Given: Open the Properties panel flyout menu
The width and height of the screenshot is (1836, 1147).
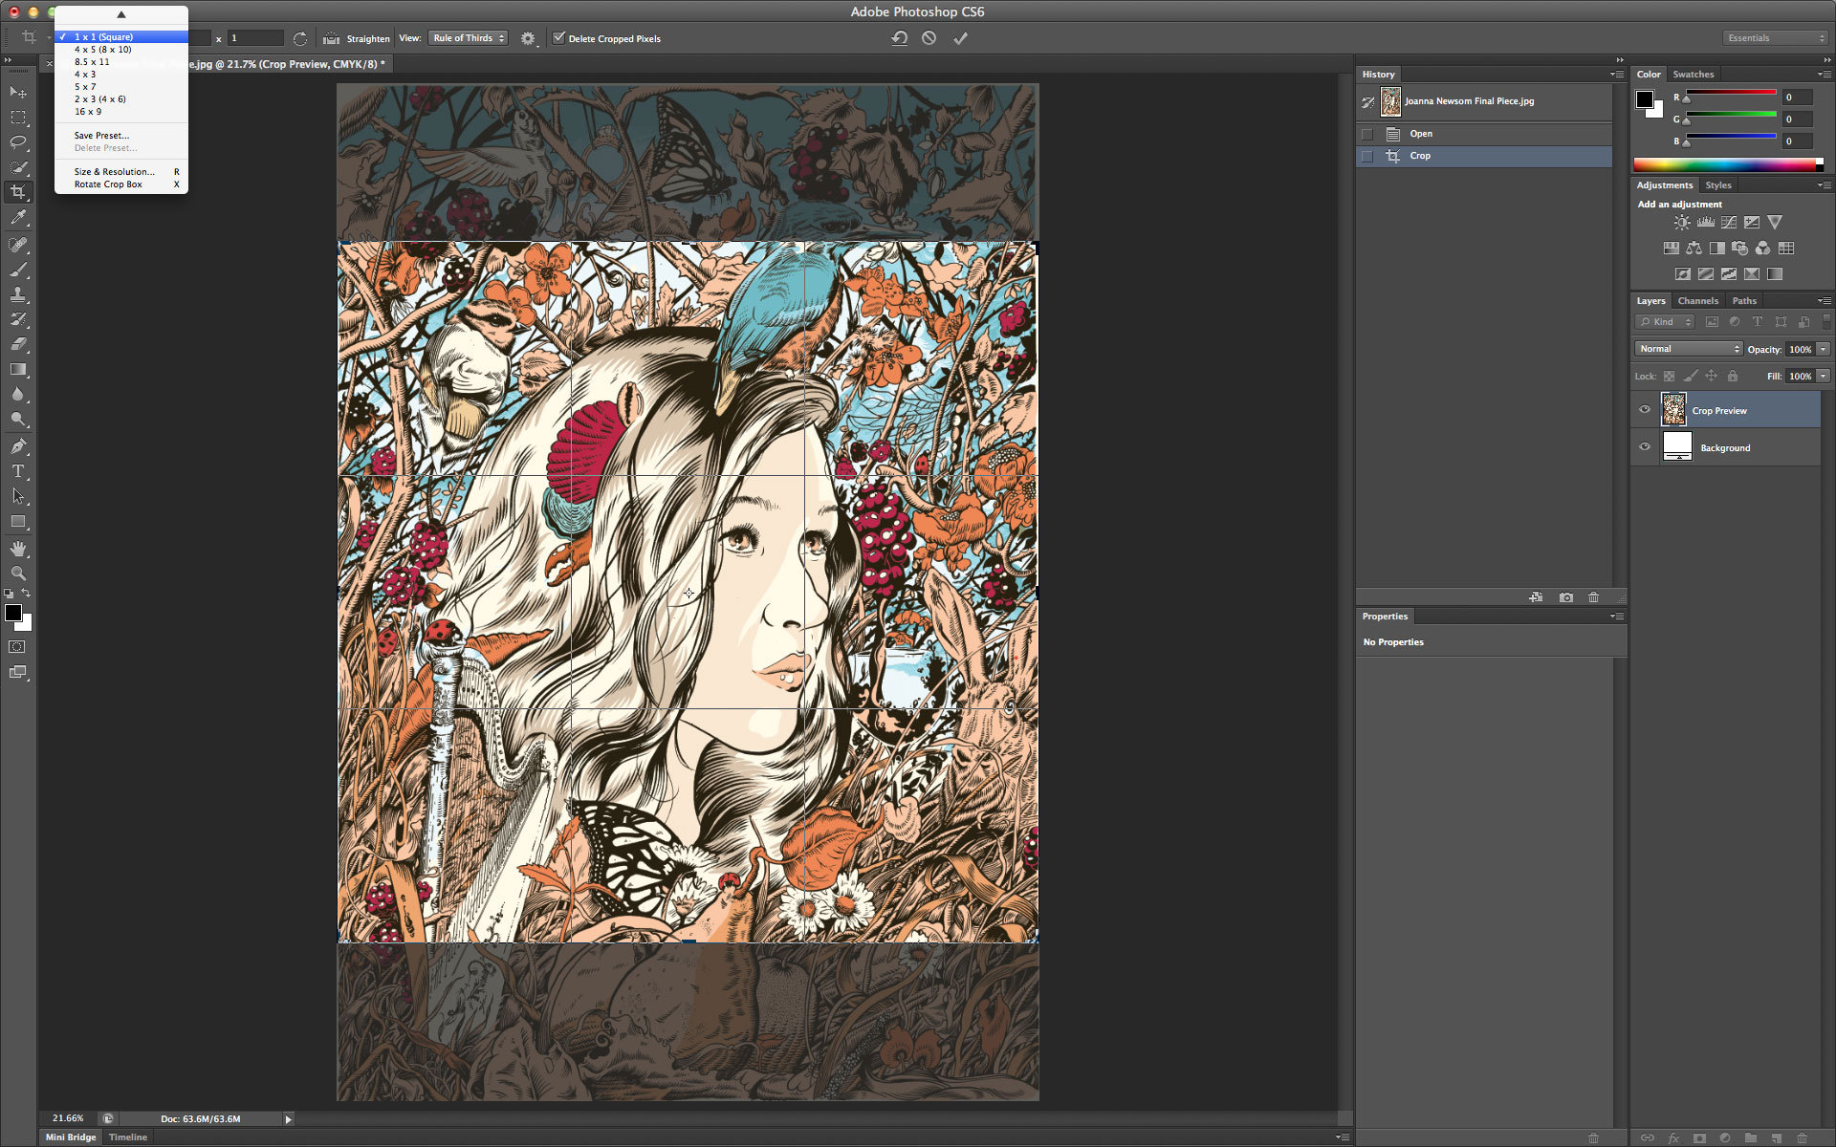Looking at the screenshot, I should click(x=1617, y=617).
